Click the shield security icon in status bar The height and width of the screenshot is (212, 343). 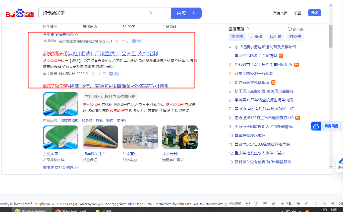(x=248, y=204)
